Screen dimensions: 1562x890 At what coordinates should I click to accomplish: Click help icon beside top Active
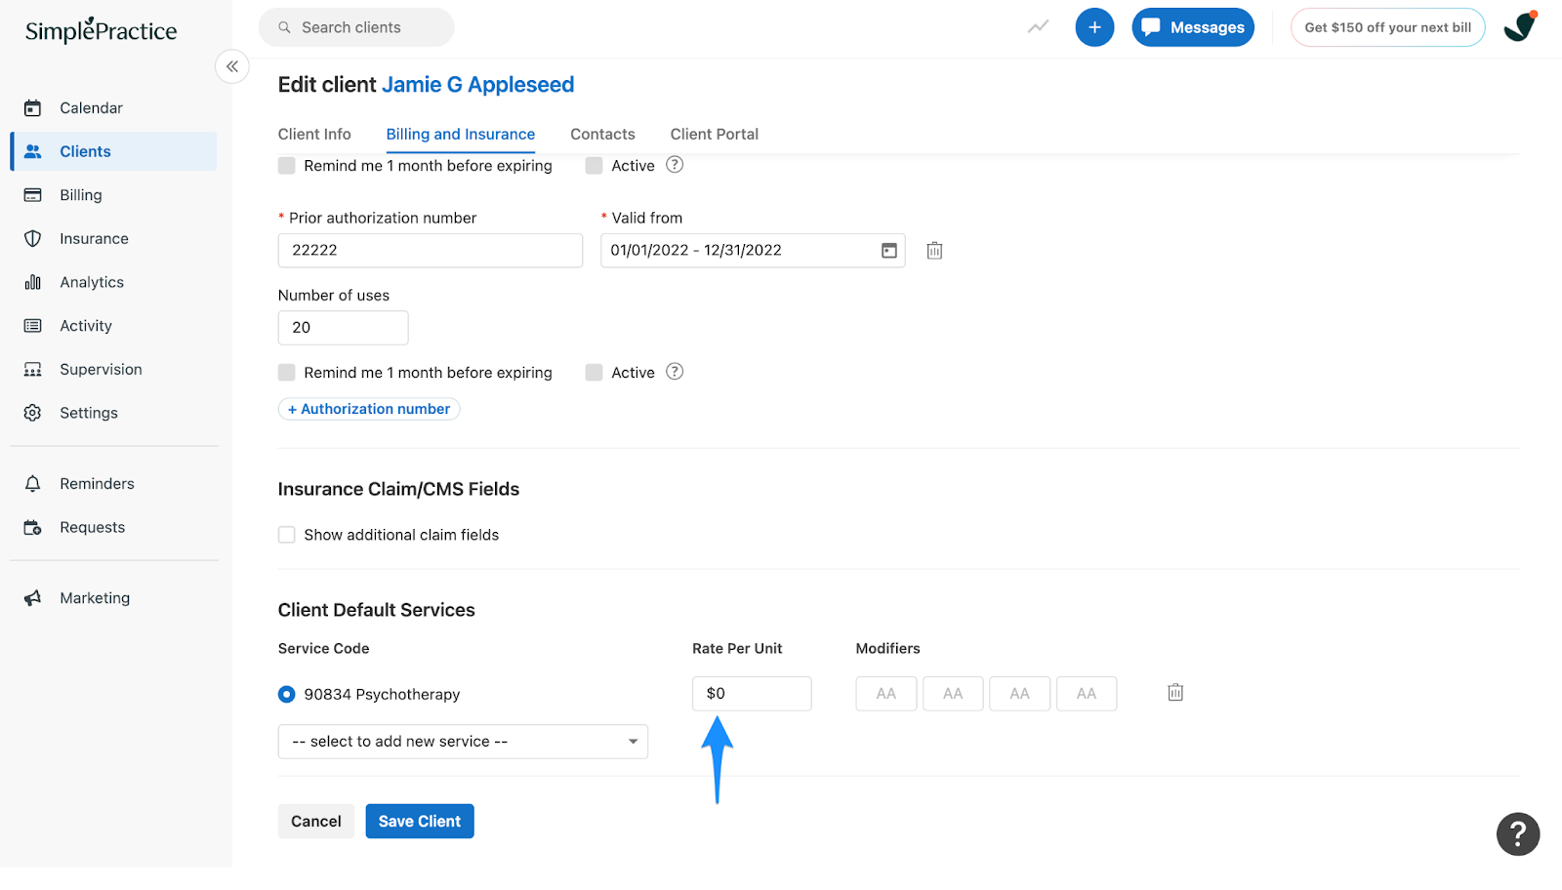[x=675, y=165]
